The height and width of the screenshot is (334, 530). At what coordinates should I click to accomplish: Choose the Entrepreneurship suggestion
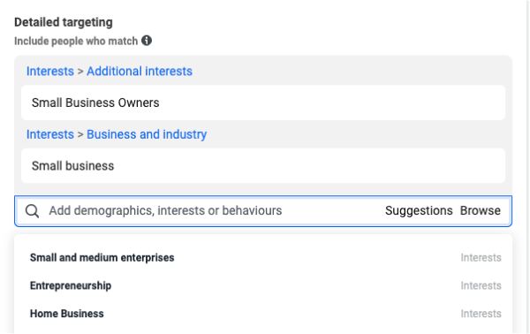pos(263,285)
